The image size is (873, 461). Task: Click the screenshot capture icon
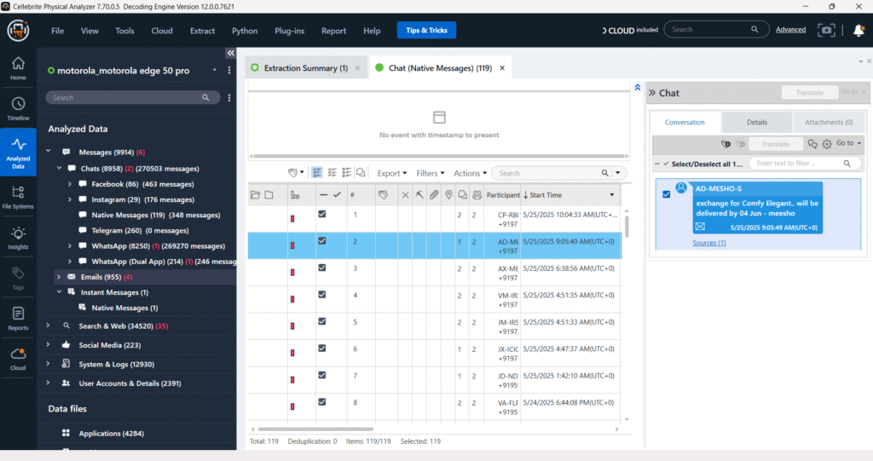(826, 31)
